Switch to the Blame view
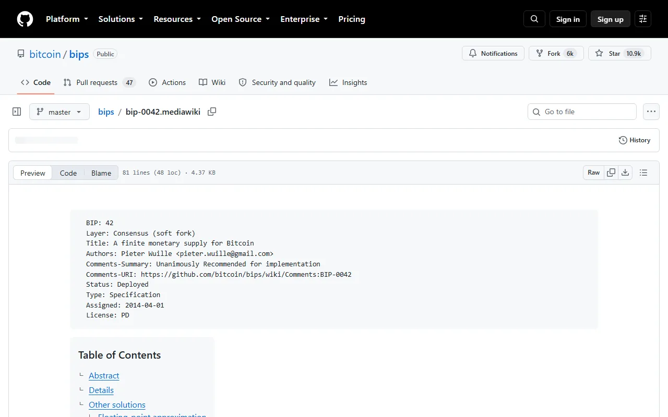 pos(101,173)
